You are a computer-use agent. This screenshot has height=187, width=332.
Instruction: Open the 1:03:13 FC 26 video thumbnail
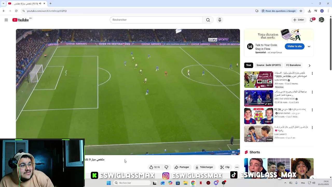(259, 116)
